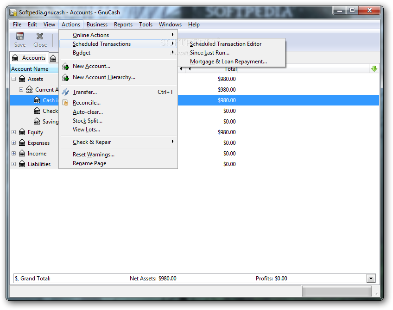The width and height of the screenshot is (393, 310).
Task: Open the Business menu
Action: 97,25
